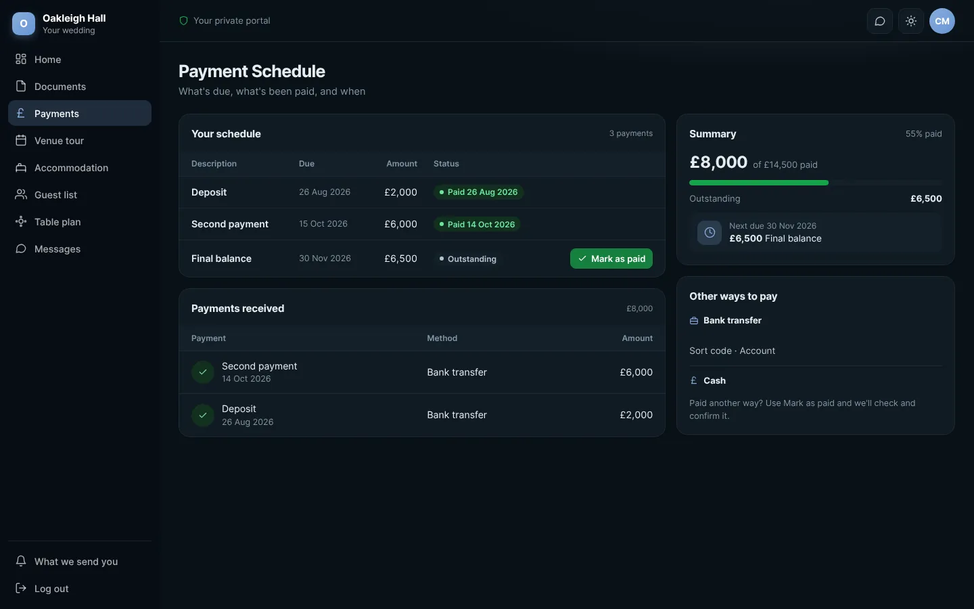
Task: Click the green check beside Second payment received
Action: click(x=203, y=372)
